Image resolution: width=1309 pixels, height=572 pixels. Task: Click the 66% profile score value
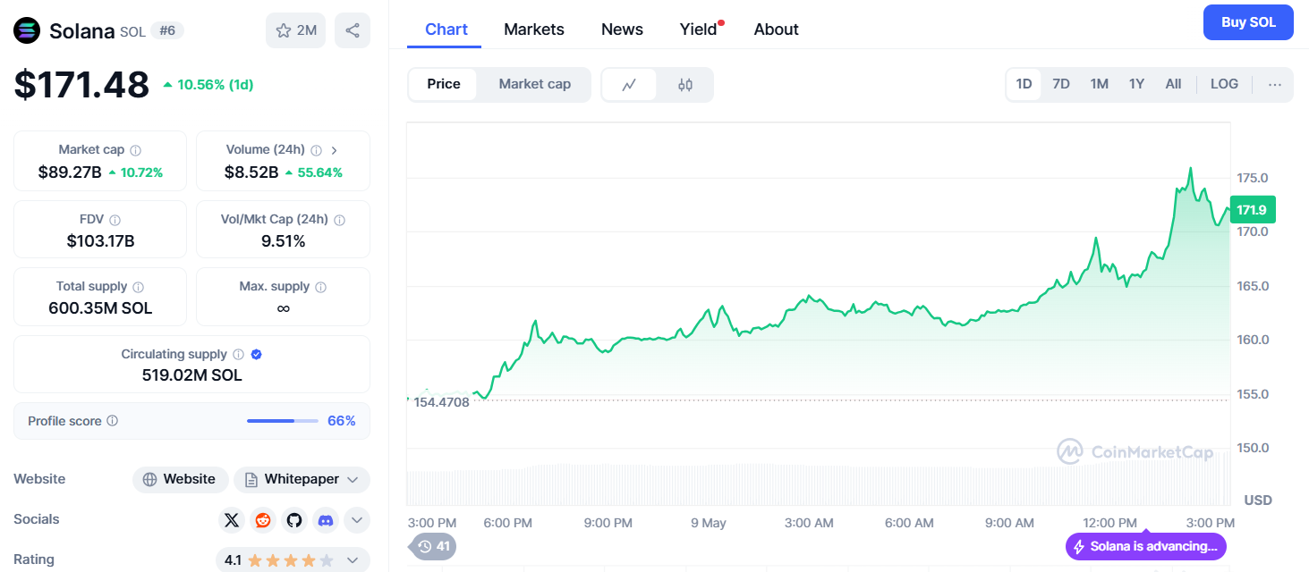point(342,421)
